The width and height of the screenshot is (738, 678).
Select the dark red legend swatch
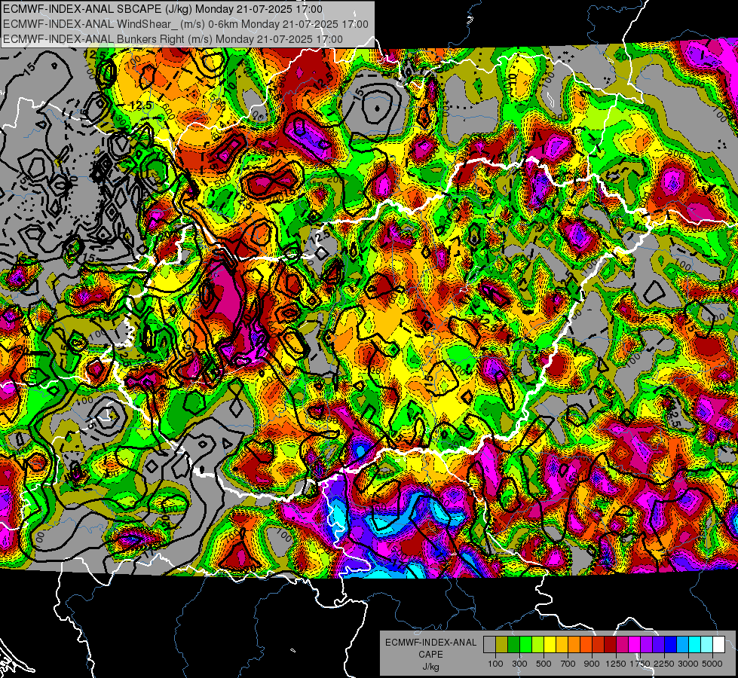610,645
